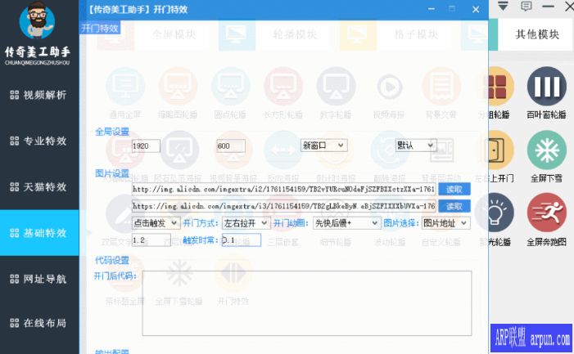574x354 pixels.
Task: Expand the 图片选择 dropdown showing 图片地址
Action: [x=445, y=223]
